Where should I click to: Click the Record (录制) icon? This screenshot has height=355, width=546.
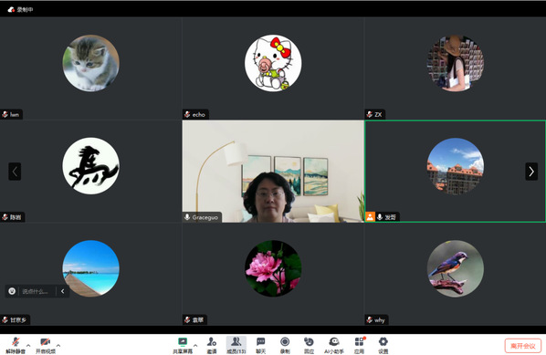click(285, 345)
